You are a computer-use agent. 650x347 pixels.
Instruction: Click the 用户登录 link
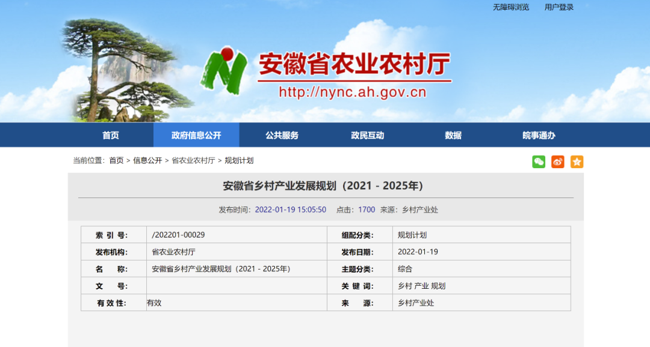pyautogui.click(x=559, y=7)
